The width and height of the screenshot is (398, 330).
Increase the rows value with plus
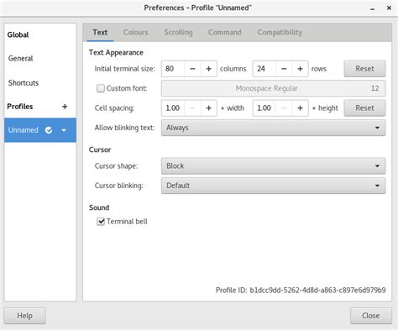click(x=300, y=69)
